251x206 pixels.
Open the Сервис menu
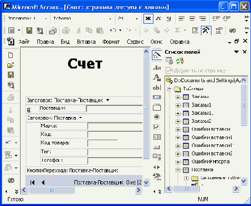pos(135,42)
